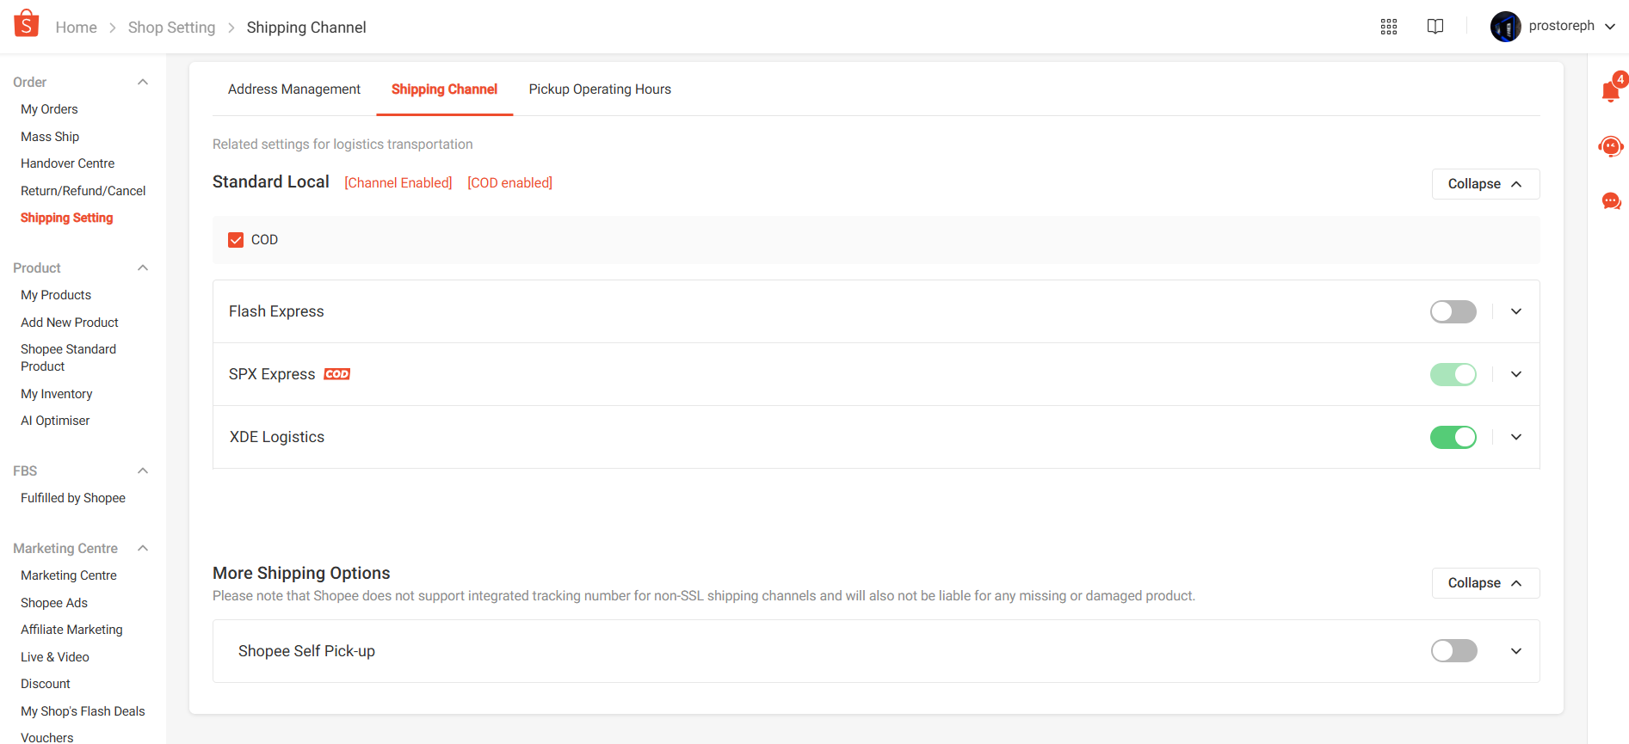This screenshot has width=1629, height=744.
Task: Collapse the Order sidebar section
Action: (143, 83)
